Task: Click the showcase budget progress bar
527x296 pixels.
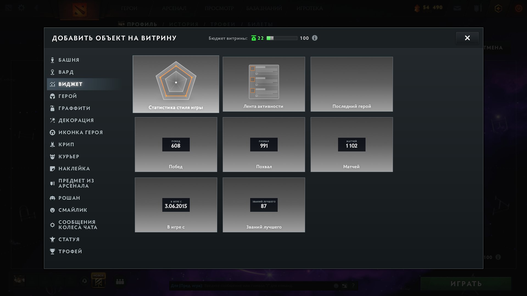Action: (282, 38)
